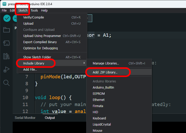The image size is (186, 133).
Task: Choose Verify/Compile from Sketch menu
Action: click(52, 17)
